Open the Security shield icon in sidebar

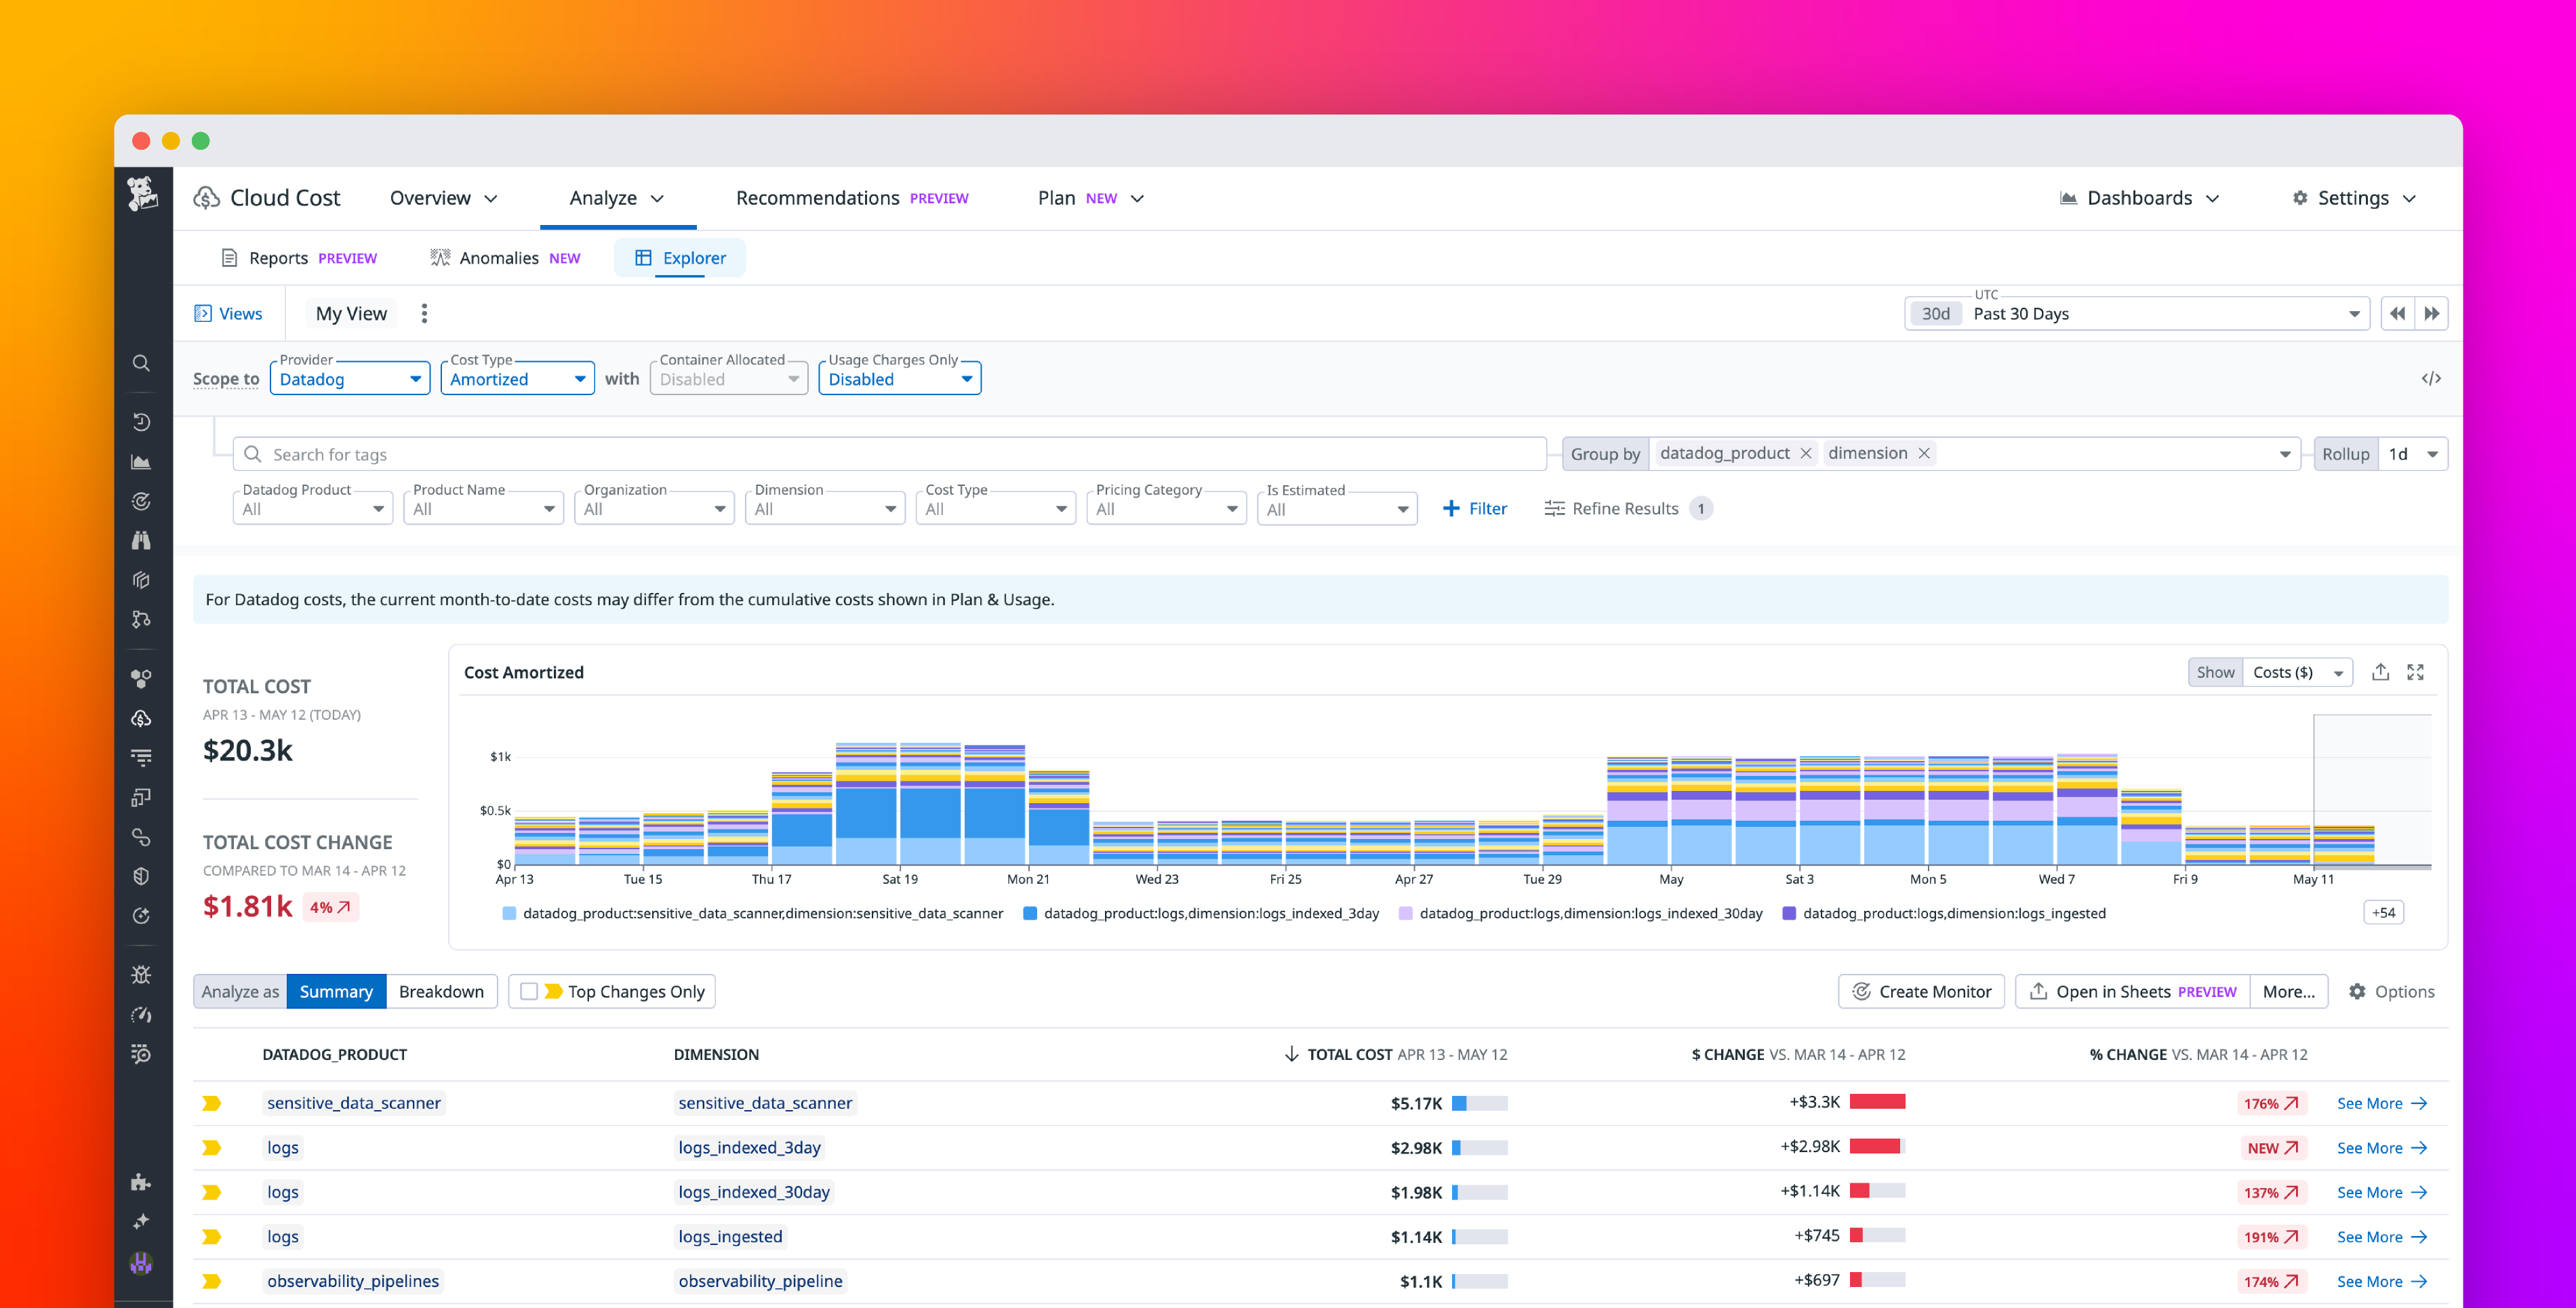coord(141,875)
